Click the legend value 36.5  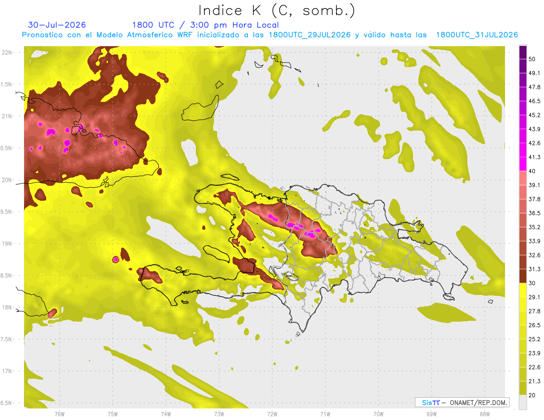[534, 213]
